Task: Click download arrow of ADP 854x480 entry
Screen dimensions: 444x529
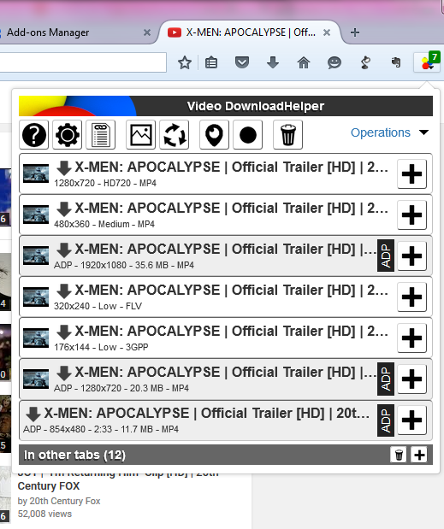Action: click(33, 414)
